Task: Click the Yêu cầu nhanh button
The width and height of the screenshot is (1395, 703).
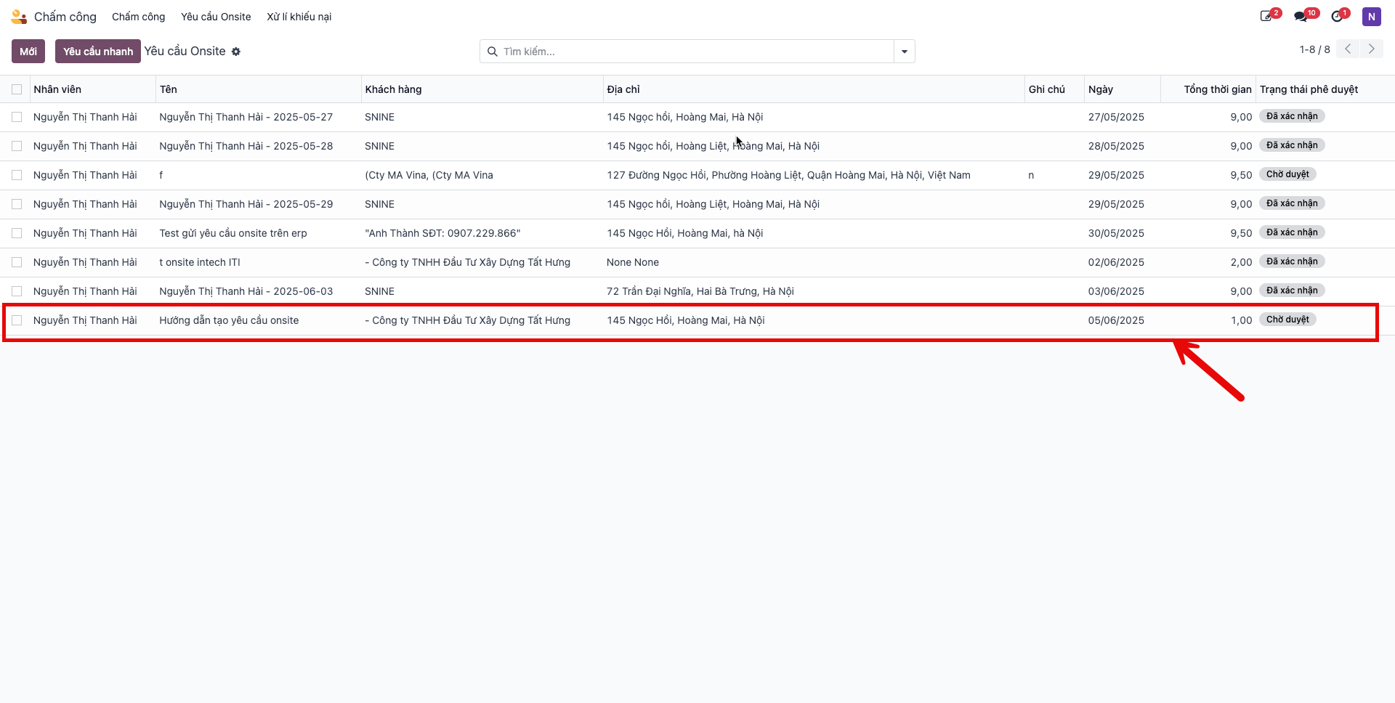Action: (x=98, y=52)
